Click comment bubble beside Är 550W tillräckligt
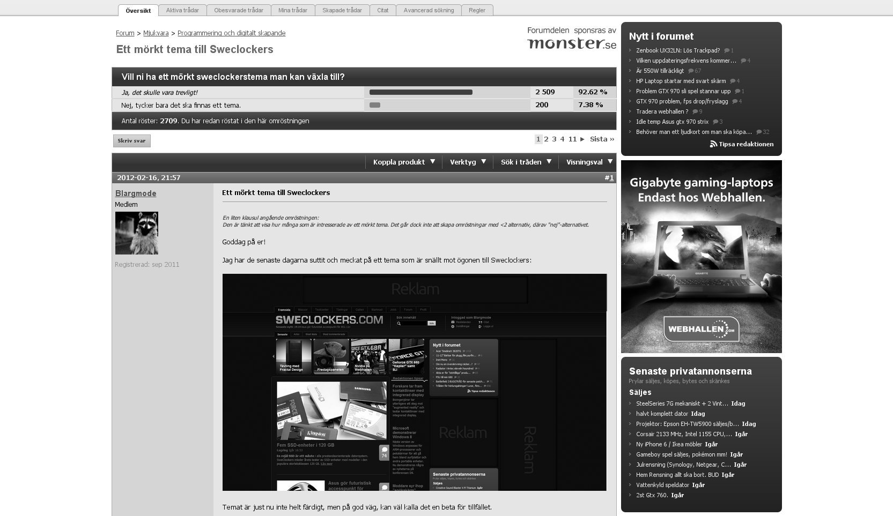The width and height of the screenshot is (893, 516). [x=691, y=71]
